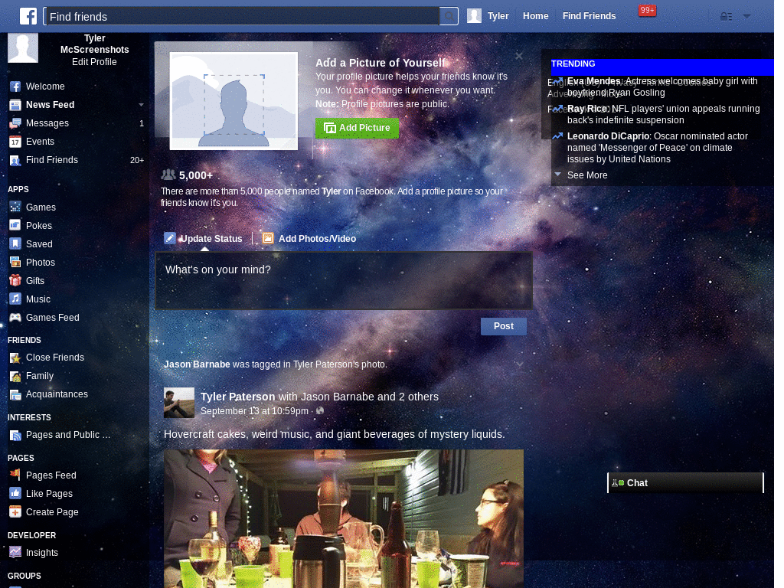This screenshot has width=784, height=588.
Task: Open the Acquaintances list icon
Action: click(15, 394)
